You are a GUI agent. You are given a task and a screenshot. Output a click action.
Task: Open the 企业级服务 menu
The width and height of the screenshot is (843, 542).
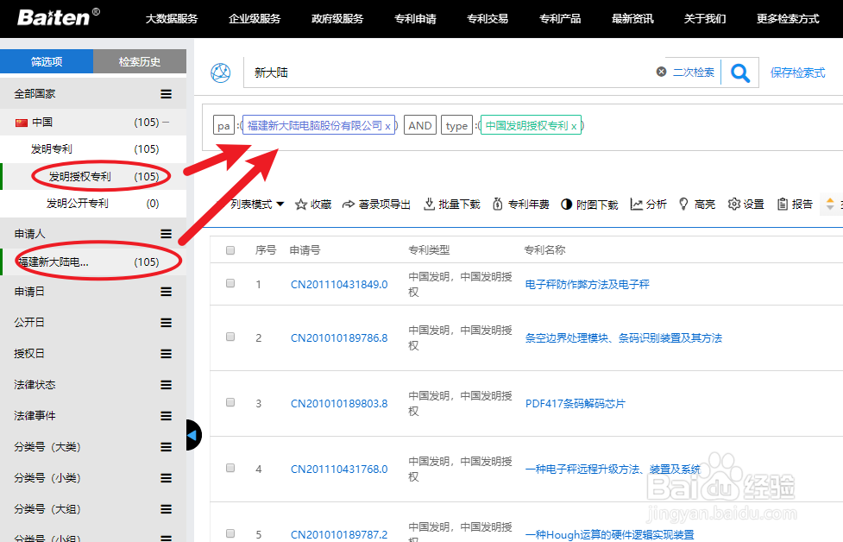(255, 19)
